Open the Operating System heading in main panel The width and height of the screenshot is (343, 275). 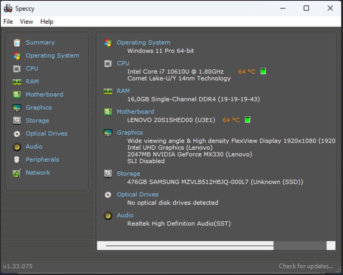pyautogui.click(x=143, y=42)
